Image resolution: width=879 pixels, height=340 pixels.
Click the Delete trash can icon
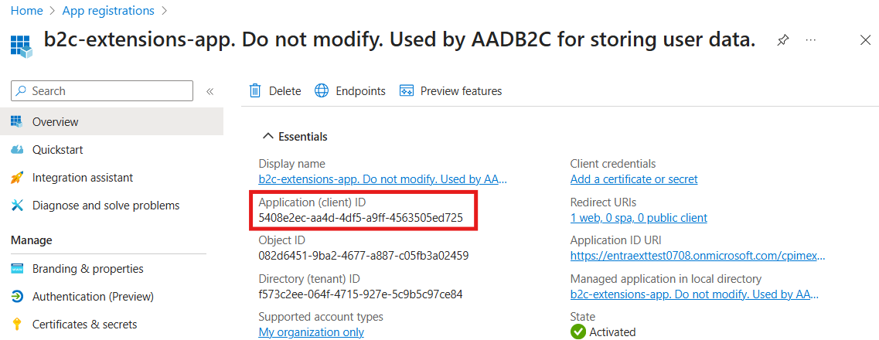(x=255, y=90)
